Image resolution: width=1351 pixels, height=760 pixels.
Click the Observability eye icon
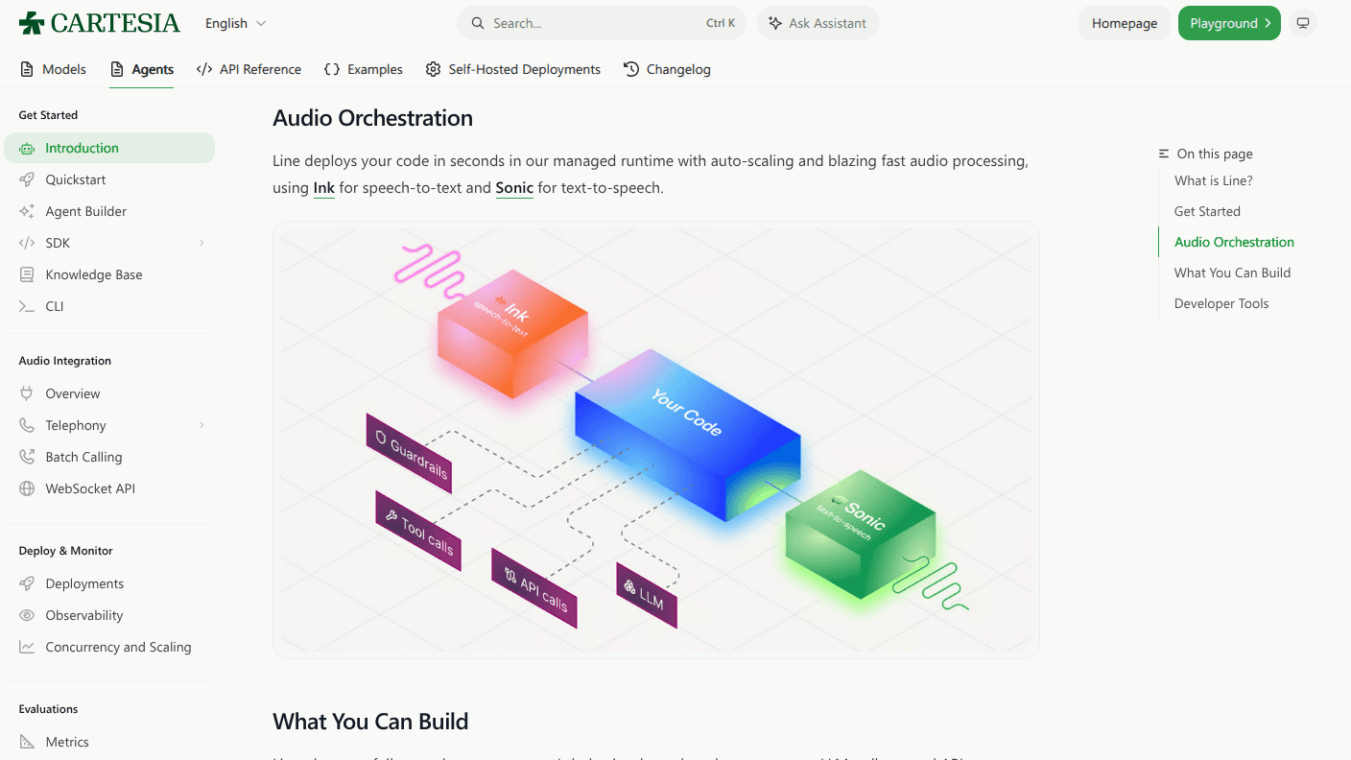click(27, 615)
